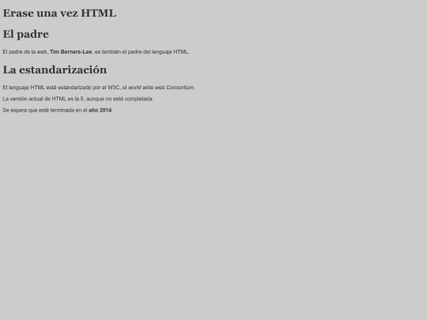Click the word 'W3C' in the paragraph

click(x=114, y=88)
